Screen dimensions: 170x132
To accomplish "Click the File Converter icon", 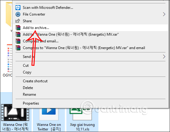I will [18, 14].
